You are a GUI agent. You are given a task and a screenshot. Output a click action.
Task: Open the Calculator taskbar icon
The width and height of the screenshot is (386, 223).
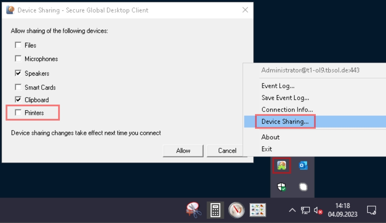[215, 210]
